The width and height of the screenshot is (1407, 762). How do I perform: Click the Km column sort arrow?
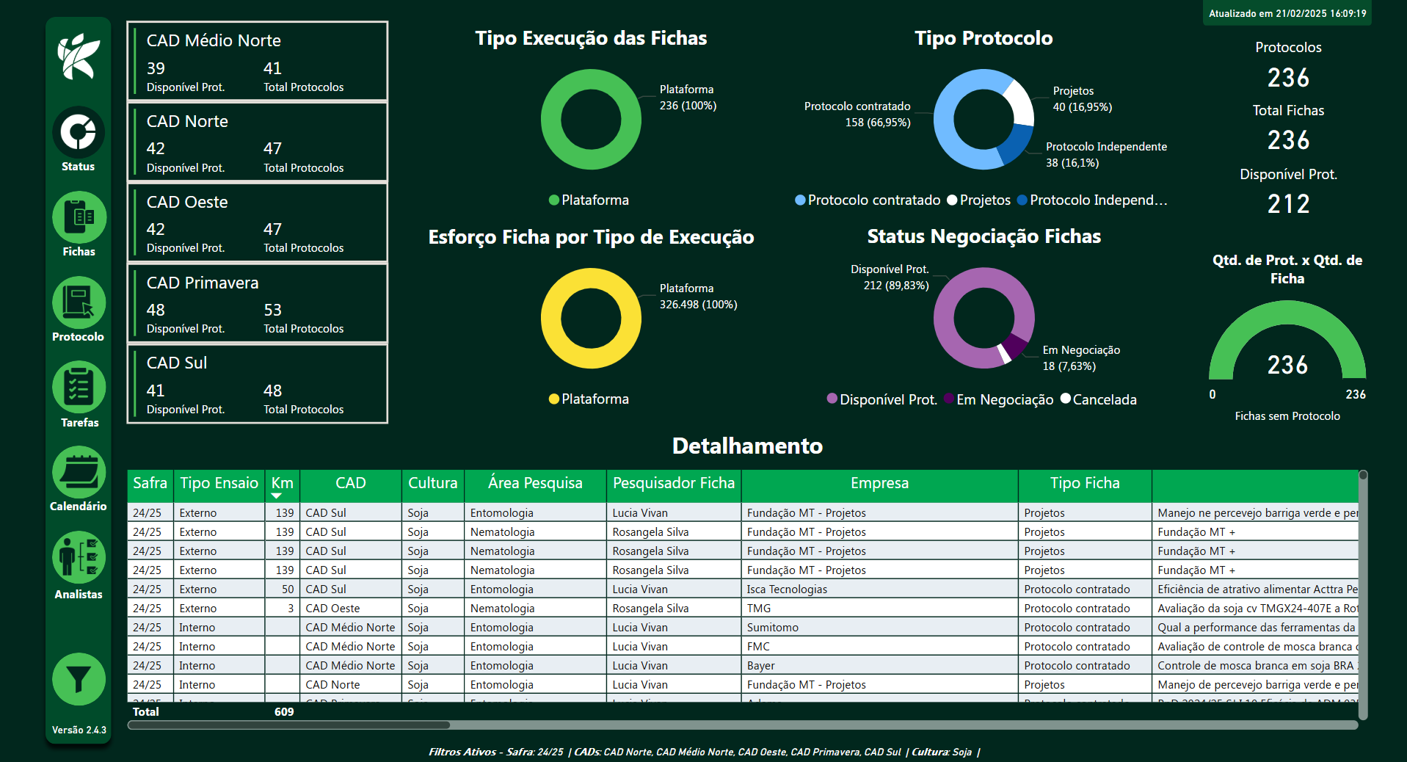(x=277, y=496)
